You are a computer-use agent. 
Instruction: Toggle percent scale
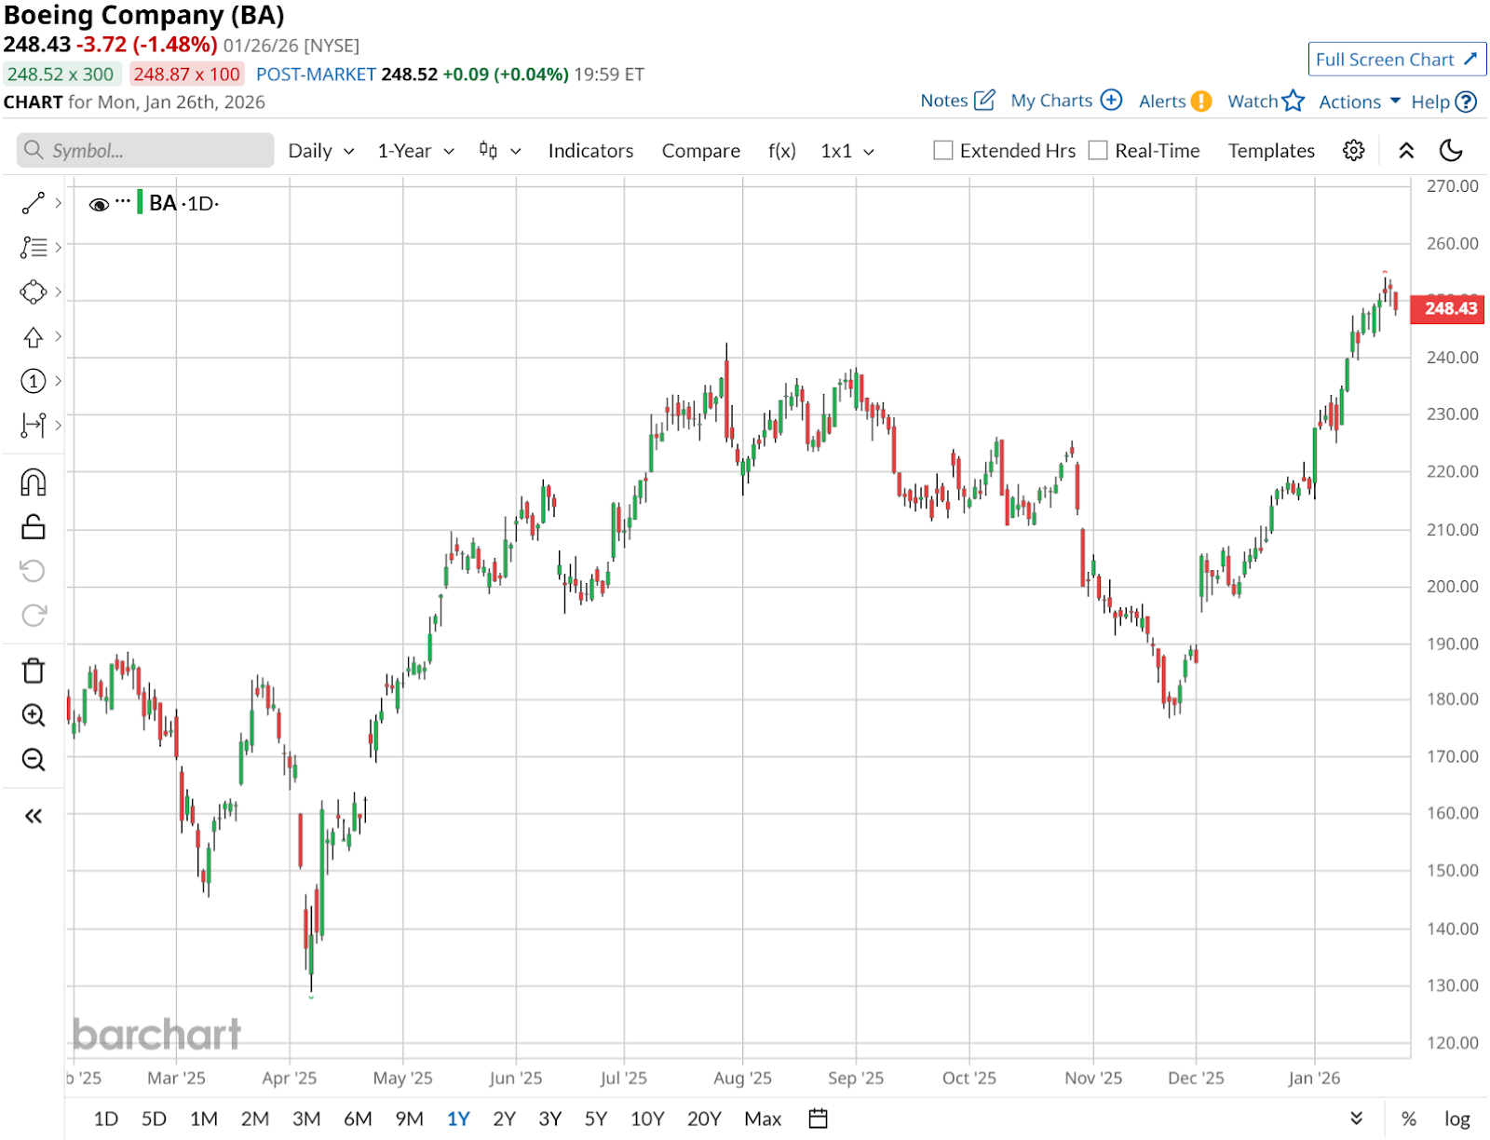(1409, 1119)
